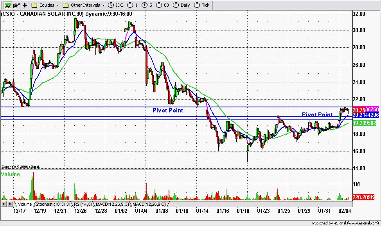The height and width of the screenshot is (226, 381).
Task: Expand the Other Intervals dropdown
Action: [84, 5]
